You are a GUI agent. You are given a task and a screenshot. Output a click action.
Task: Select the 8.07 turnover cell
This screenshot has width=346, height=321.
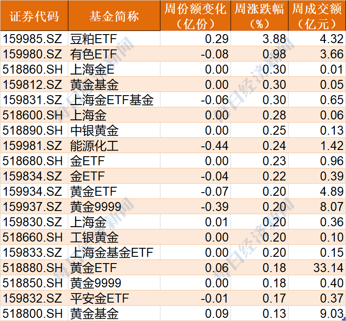coord(317,207)
